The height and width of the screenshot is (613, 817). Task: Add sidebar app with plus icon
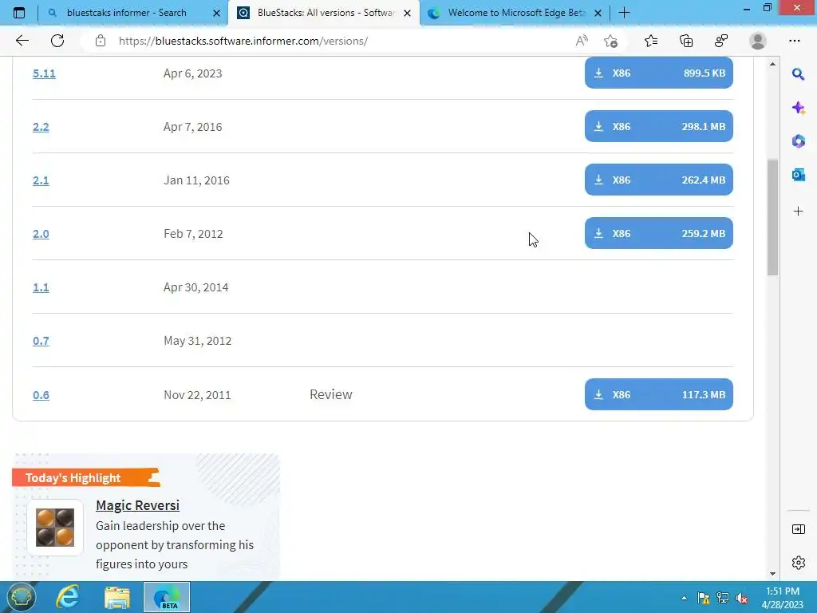(x=798, y=211)
